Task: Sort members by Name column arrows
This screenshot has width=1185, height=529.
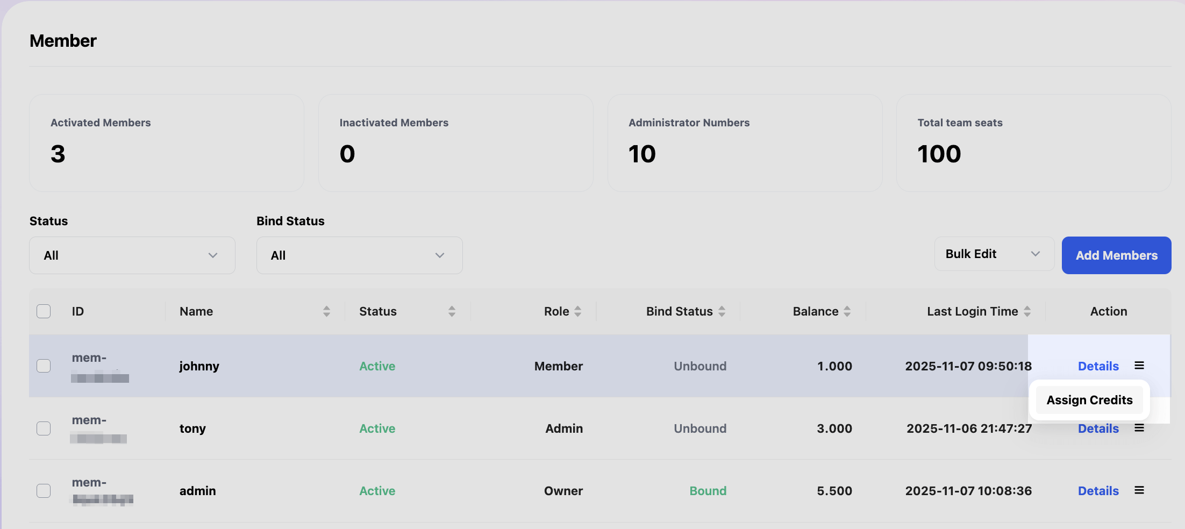Action: point(326,311)
